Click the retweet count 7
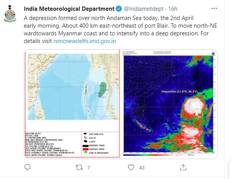231x179 pixels. pyautogui.click(x=89, y=167)
